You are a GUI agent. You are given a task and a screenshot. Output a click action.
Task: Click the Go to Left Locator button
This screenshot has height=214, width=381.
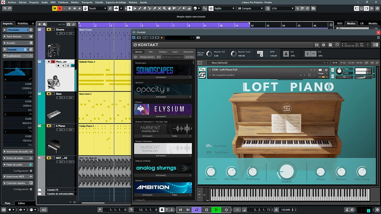[x=180, y=210]
